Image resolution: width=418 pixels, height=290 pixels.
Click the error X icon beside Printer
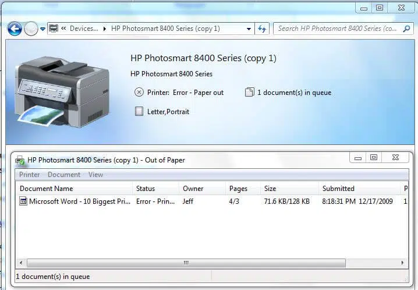point(139,93)
